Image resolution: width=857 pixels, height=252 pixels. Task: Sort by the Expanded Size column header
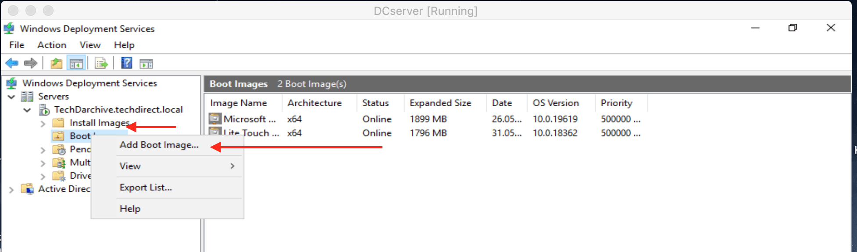tap(440, 103)
